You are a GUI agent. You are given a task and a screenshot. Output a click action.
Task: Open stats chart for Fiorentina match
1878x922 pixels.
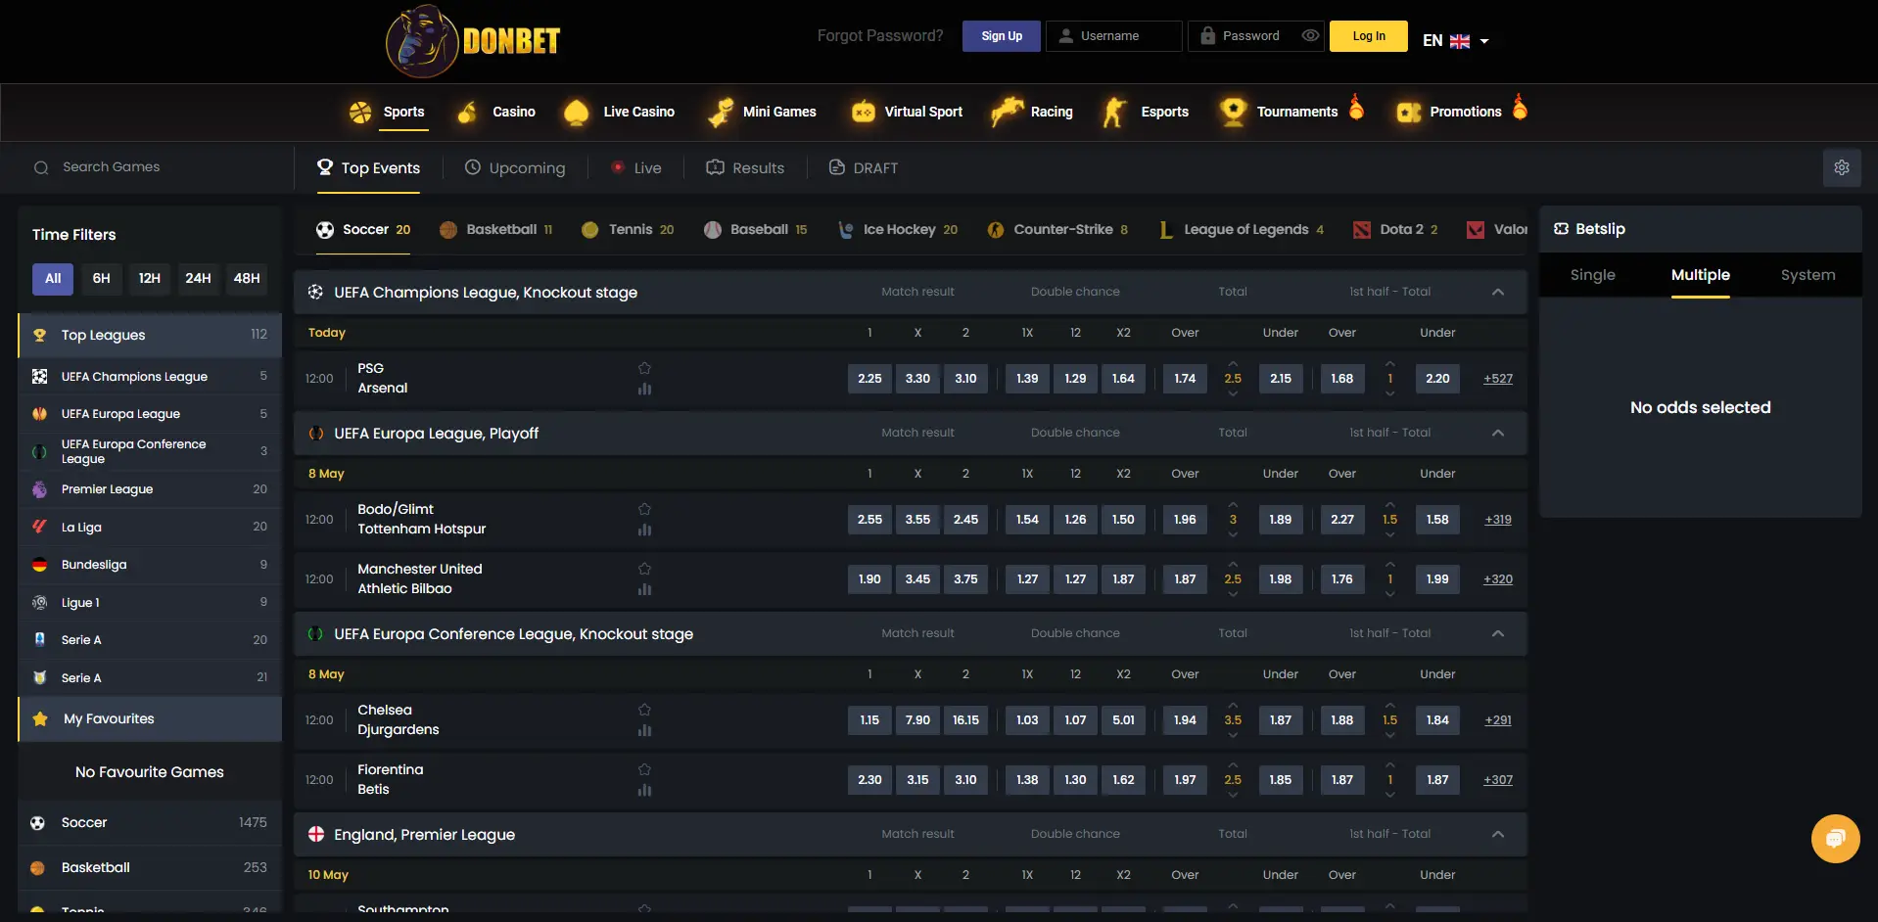[x=644, y=790]
